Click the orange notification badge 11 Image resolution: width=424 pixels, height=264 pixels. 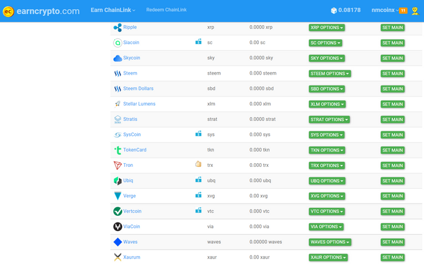403,10
